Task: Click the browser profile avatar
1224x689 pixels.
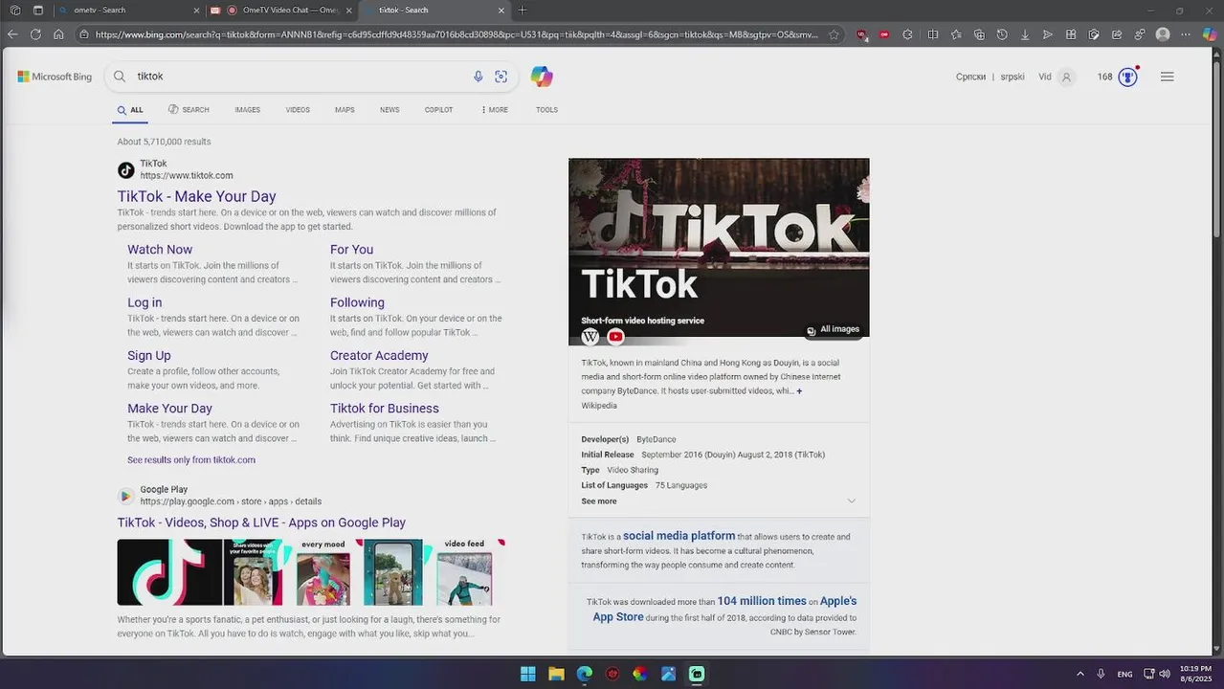Action: click(1163, 34)
